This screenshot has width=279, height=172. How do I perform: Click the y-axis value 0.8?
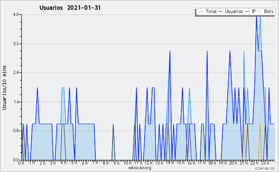point(16,131)
